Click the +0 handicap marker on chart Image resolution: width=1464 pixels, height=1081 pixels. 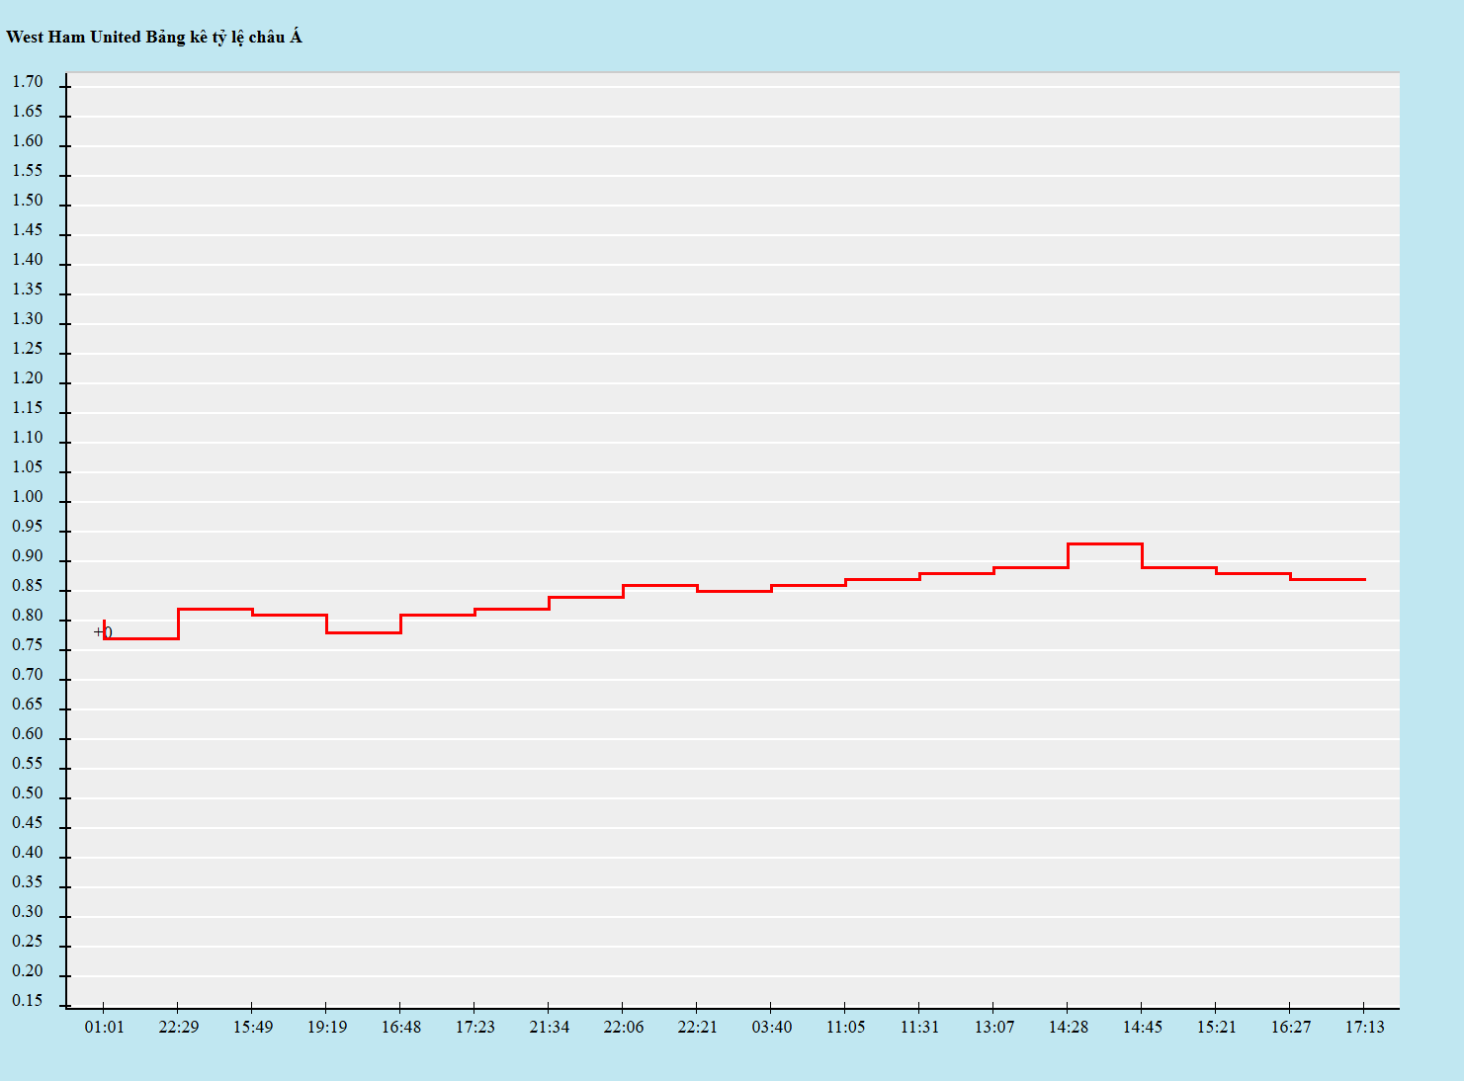(103, 632)
